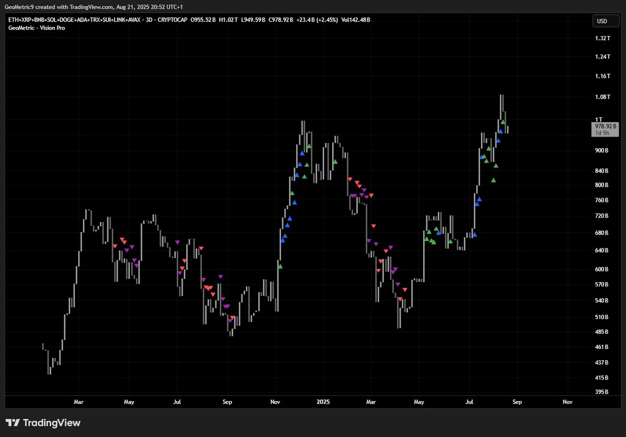Click the volume value Vol142.48 B

(x=356, y=20)
